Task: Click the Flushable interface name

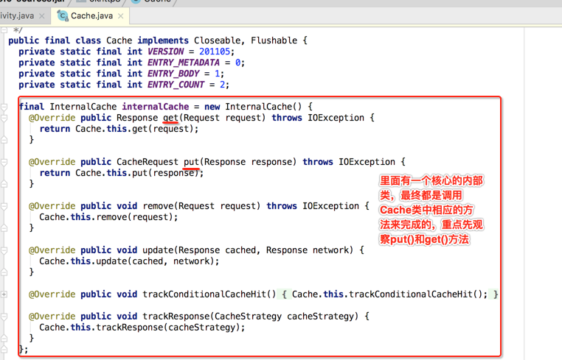Action: click(274, 40)
